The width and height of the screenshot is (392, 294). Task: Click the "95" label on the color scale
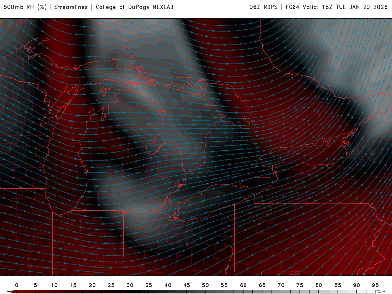[375, 285]
